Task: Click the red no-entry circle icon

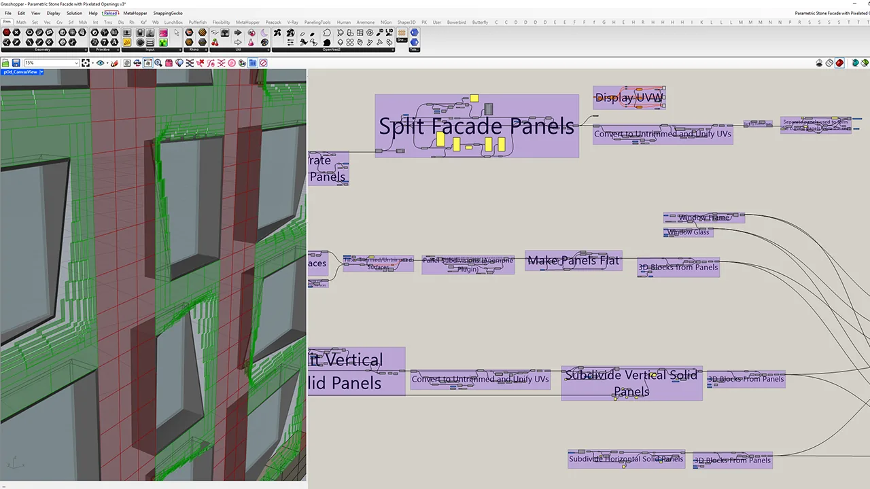Action: 263,63
